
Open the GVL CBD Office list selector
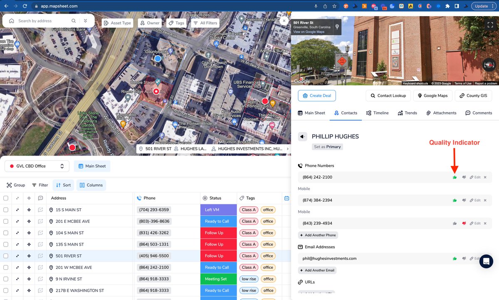point(37,166)
